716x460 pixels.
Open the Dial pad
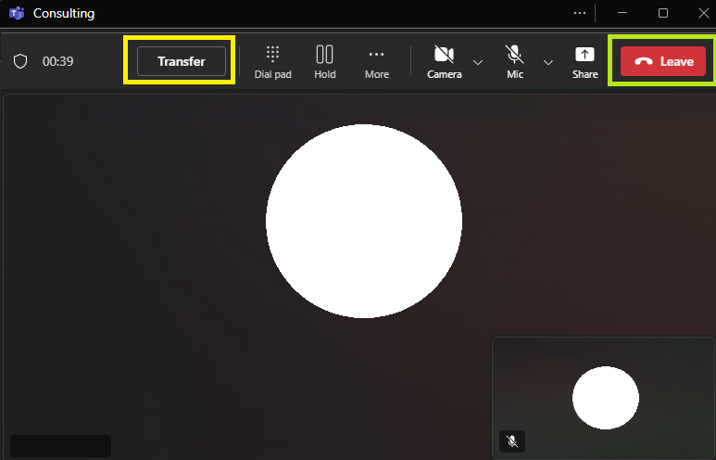tap(272, 62)
